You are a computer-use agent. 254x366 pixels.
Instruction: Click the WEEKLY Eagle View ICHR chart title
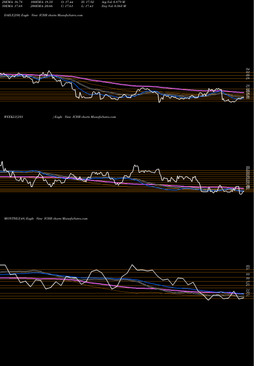pyautogui.click(x=60, y=117)
